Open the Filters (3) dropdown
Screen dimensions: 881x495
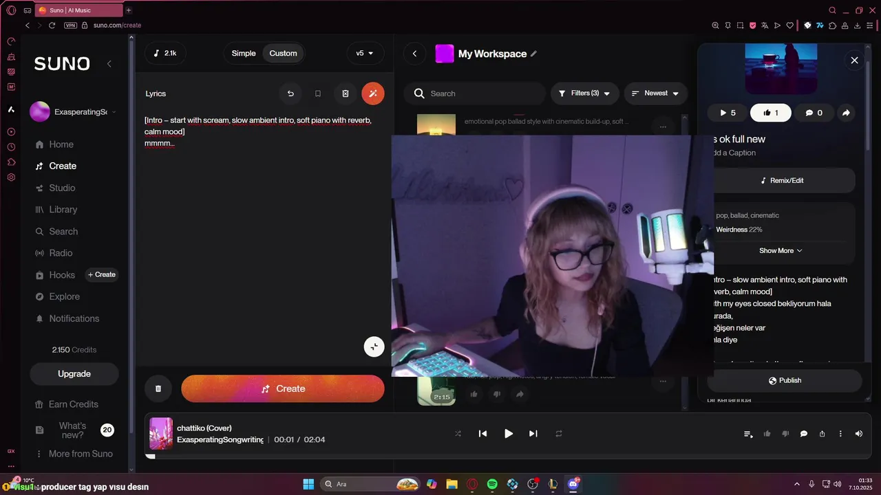(x=584, y=93)
